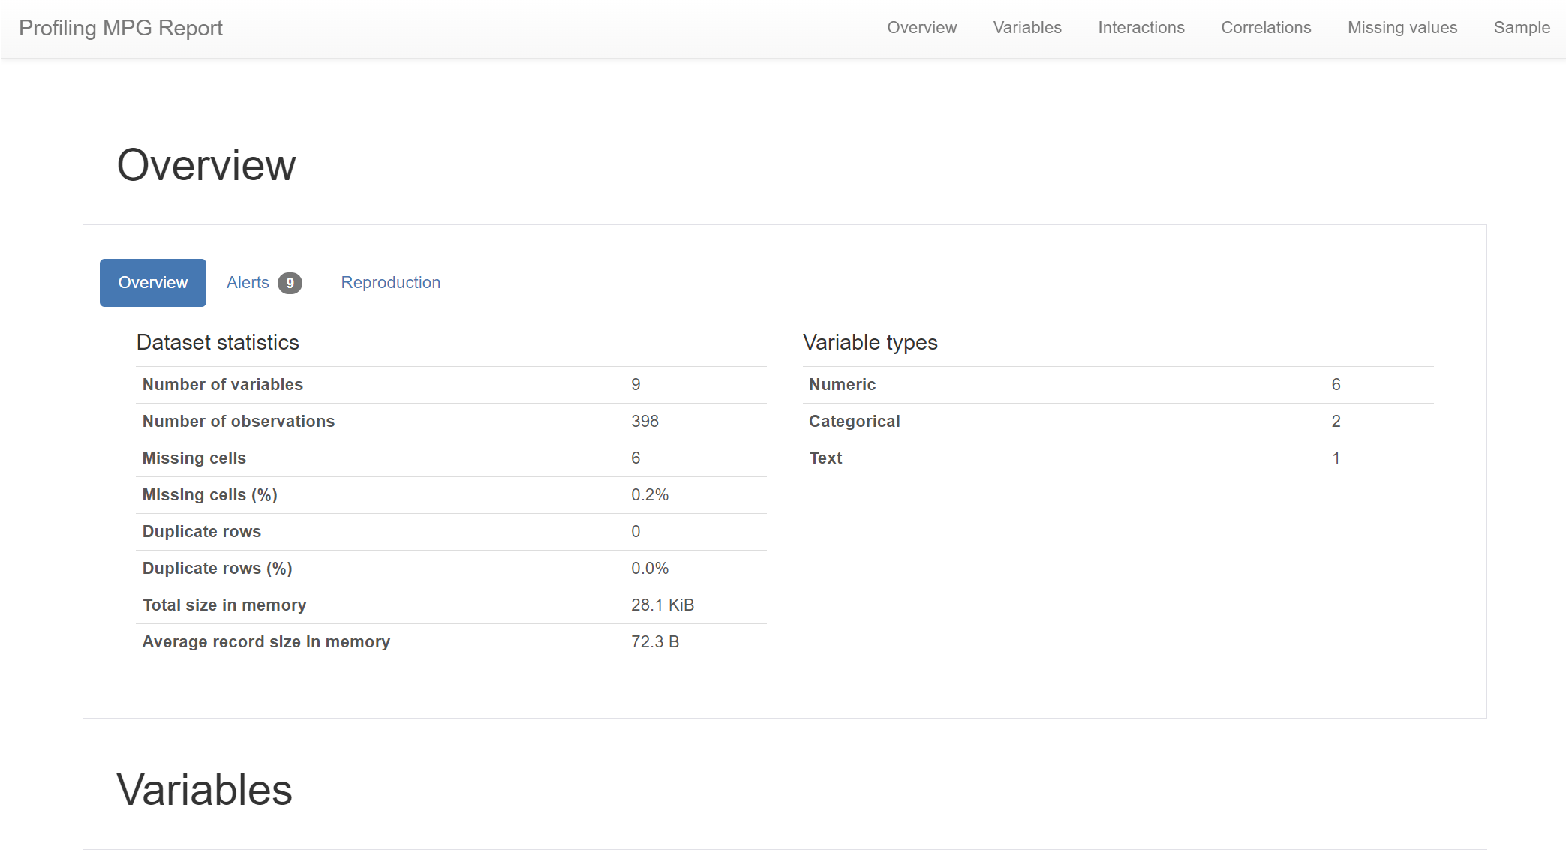Viewport: 1566px width, 850px height.
Task: Click the alerts count badge showing 9
Action: pyautogui.click(x=290, y=284)
